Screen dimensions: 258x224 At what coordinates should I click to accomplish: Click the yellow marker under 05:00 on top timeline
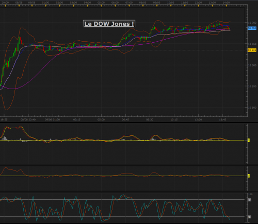tap(101, 6)
